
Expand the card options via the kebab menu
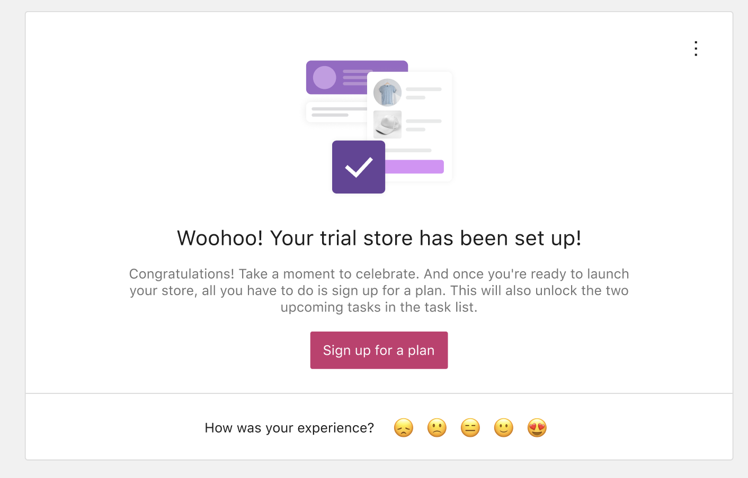tap(696, 48)
